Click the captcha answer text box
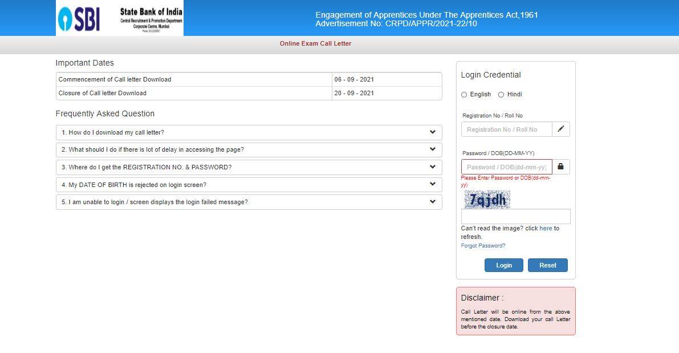The image size is (679, 353). pyautogui.click(x=515, y=216)
